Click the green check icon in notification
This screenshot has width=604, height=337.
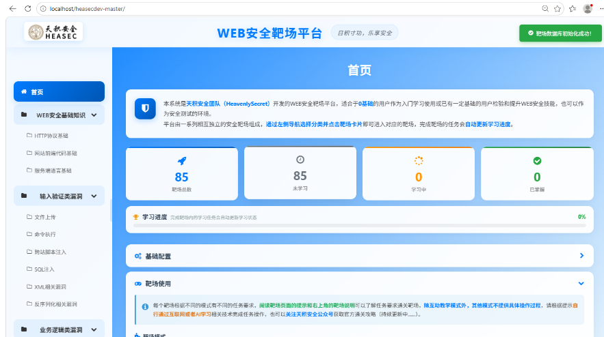pyautogui.click(x=530, y=33)
